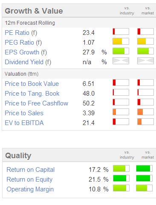Screen dimensions: 156x205
Task: Open the Return on Capital link
Action: click(31, 170)
